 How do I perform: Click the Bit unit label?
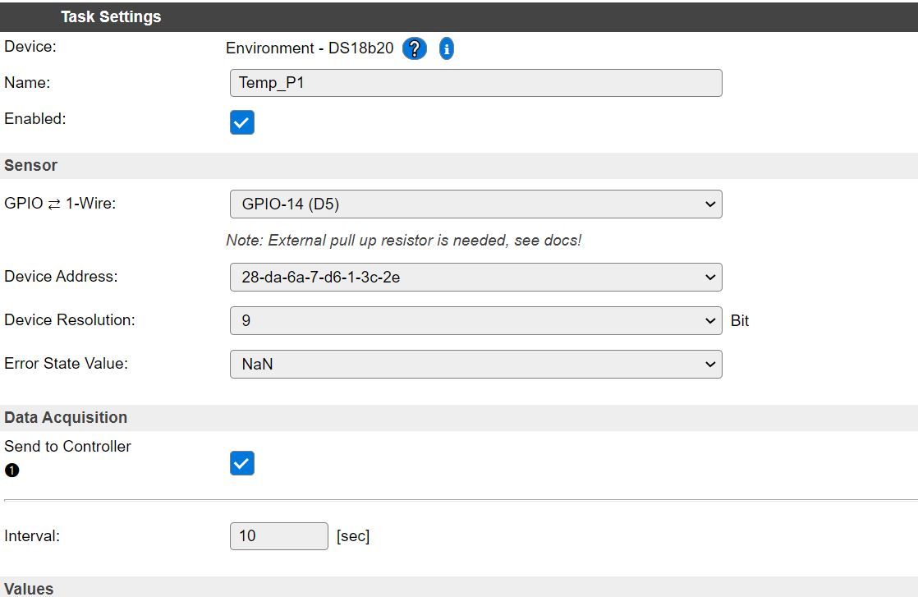[740, 321]
